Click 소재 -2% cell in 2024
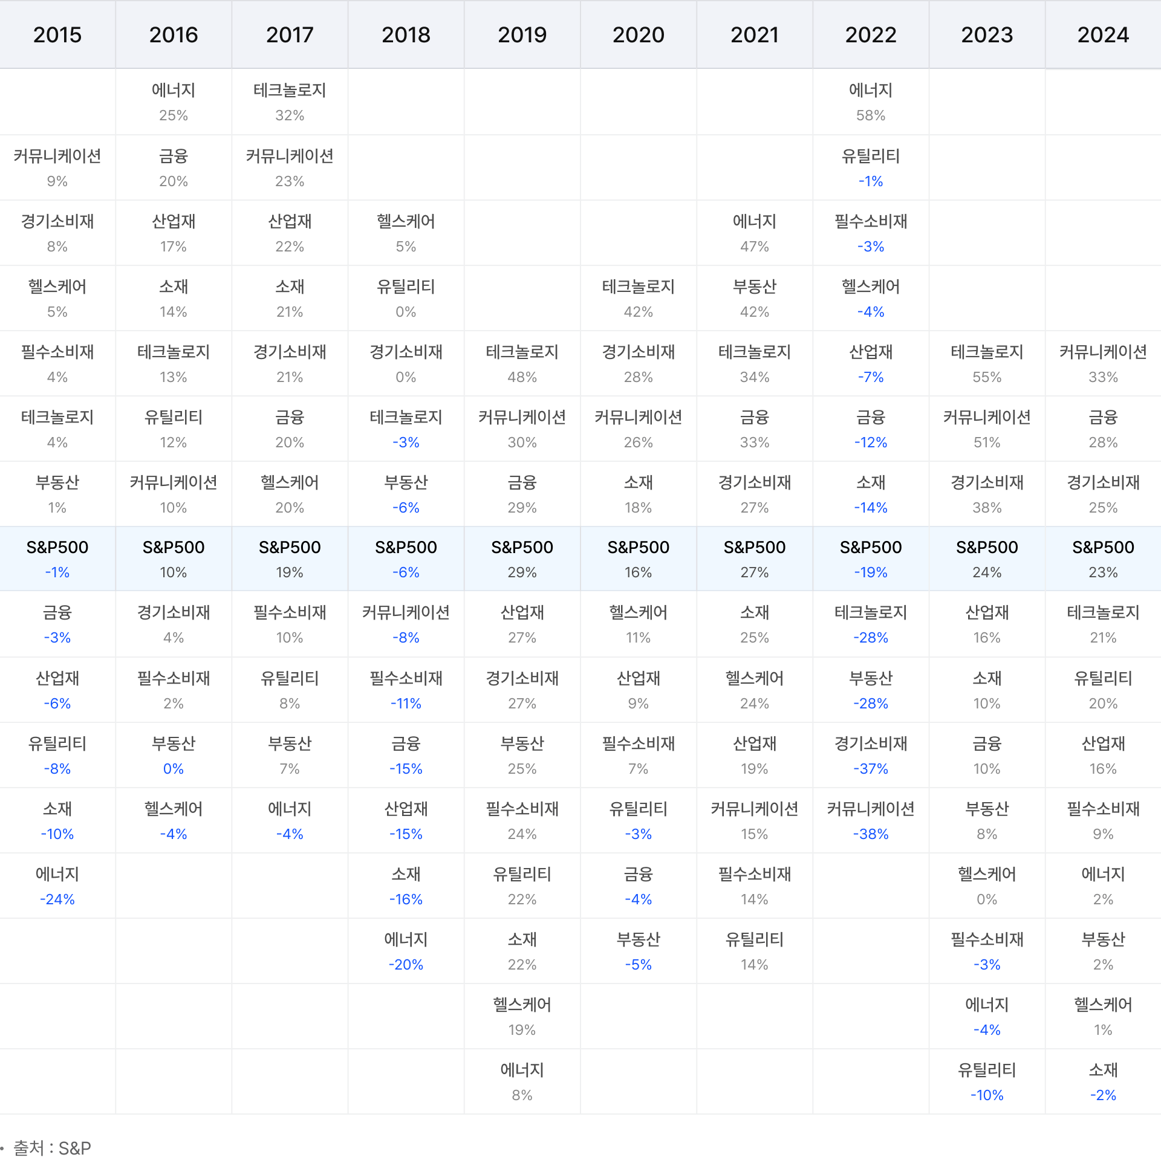Image resolution: width=1161 pixels, height=1163 pixels. click(1102, 1082)
